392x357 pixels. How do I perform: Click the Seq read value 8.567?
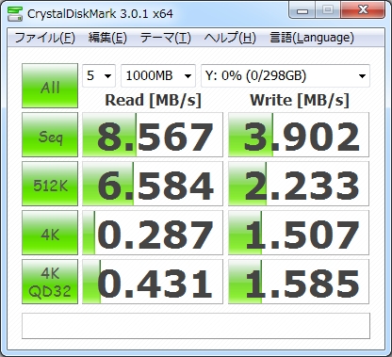[153, 135]
